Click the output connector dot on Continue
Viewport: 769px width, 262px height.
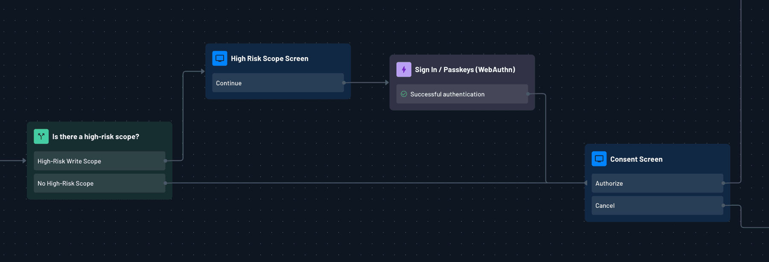344,83
